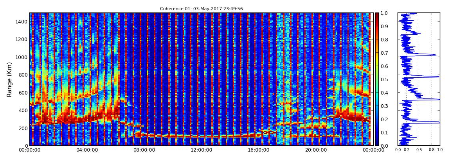Click the 1400 range tick label
This screenshot has width=450, height=159.
(x=22, y=22)
